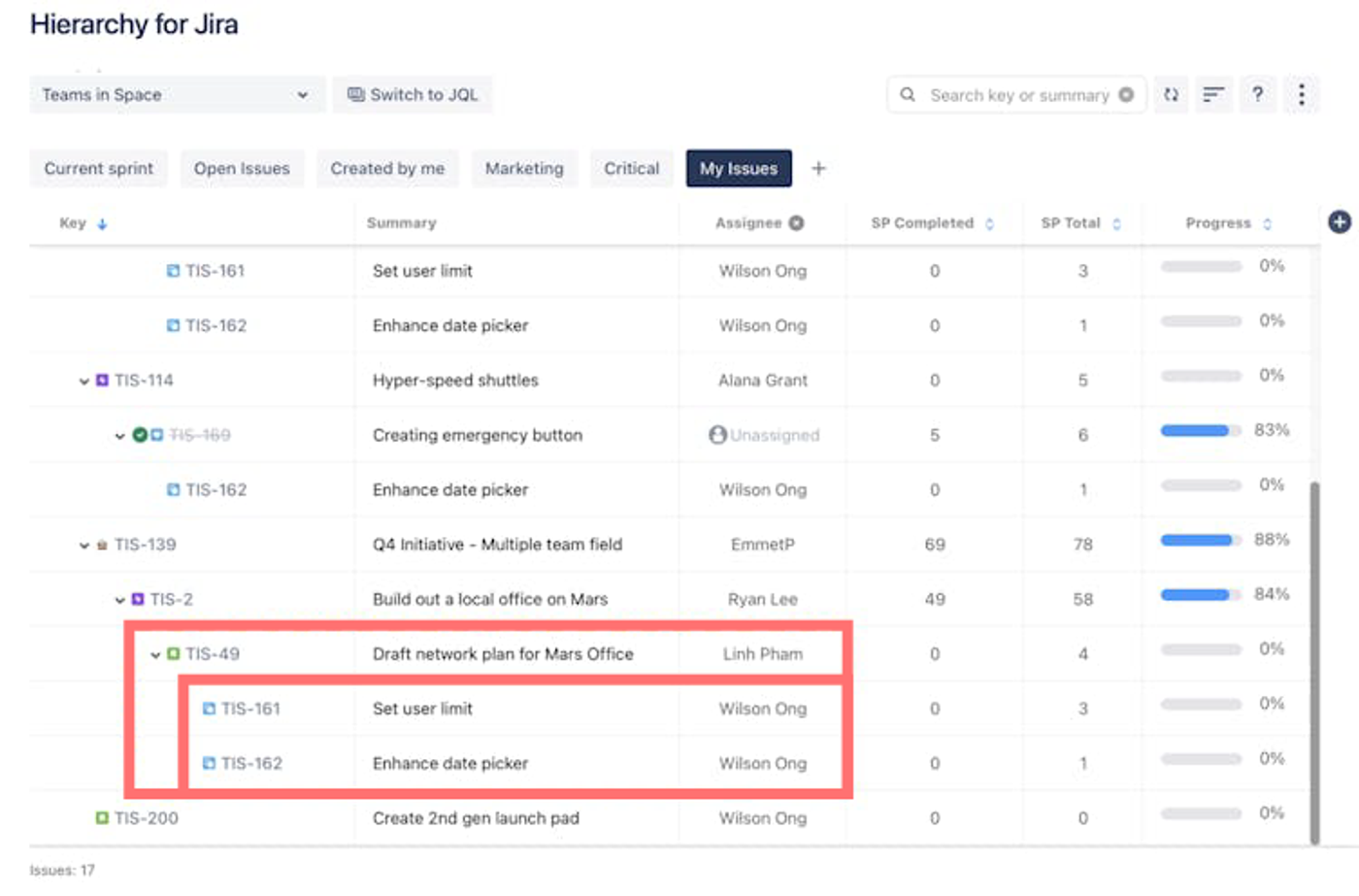Click the 83% progress bar for TIS-169
The width and height of the screenshot is (1359, 896).
(x=1201, y=431)
